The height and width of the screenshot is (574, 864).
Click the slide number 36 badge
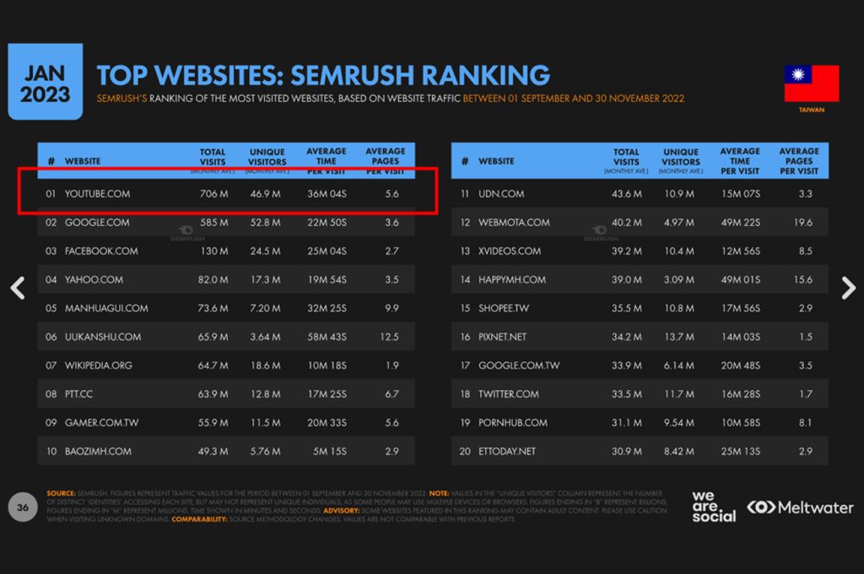(23, 507)
